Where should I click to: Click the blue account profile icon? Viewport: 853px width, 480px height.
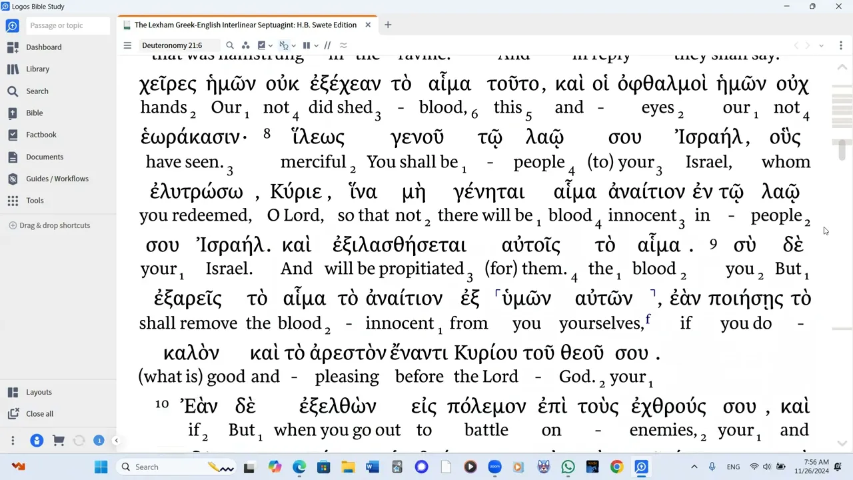37,441
